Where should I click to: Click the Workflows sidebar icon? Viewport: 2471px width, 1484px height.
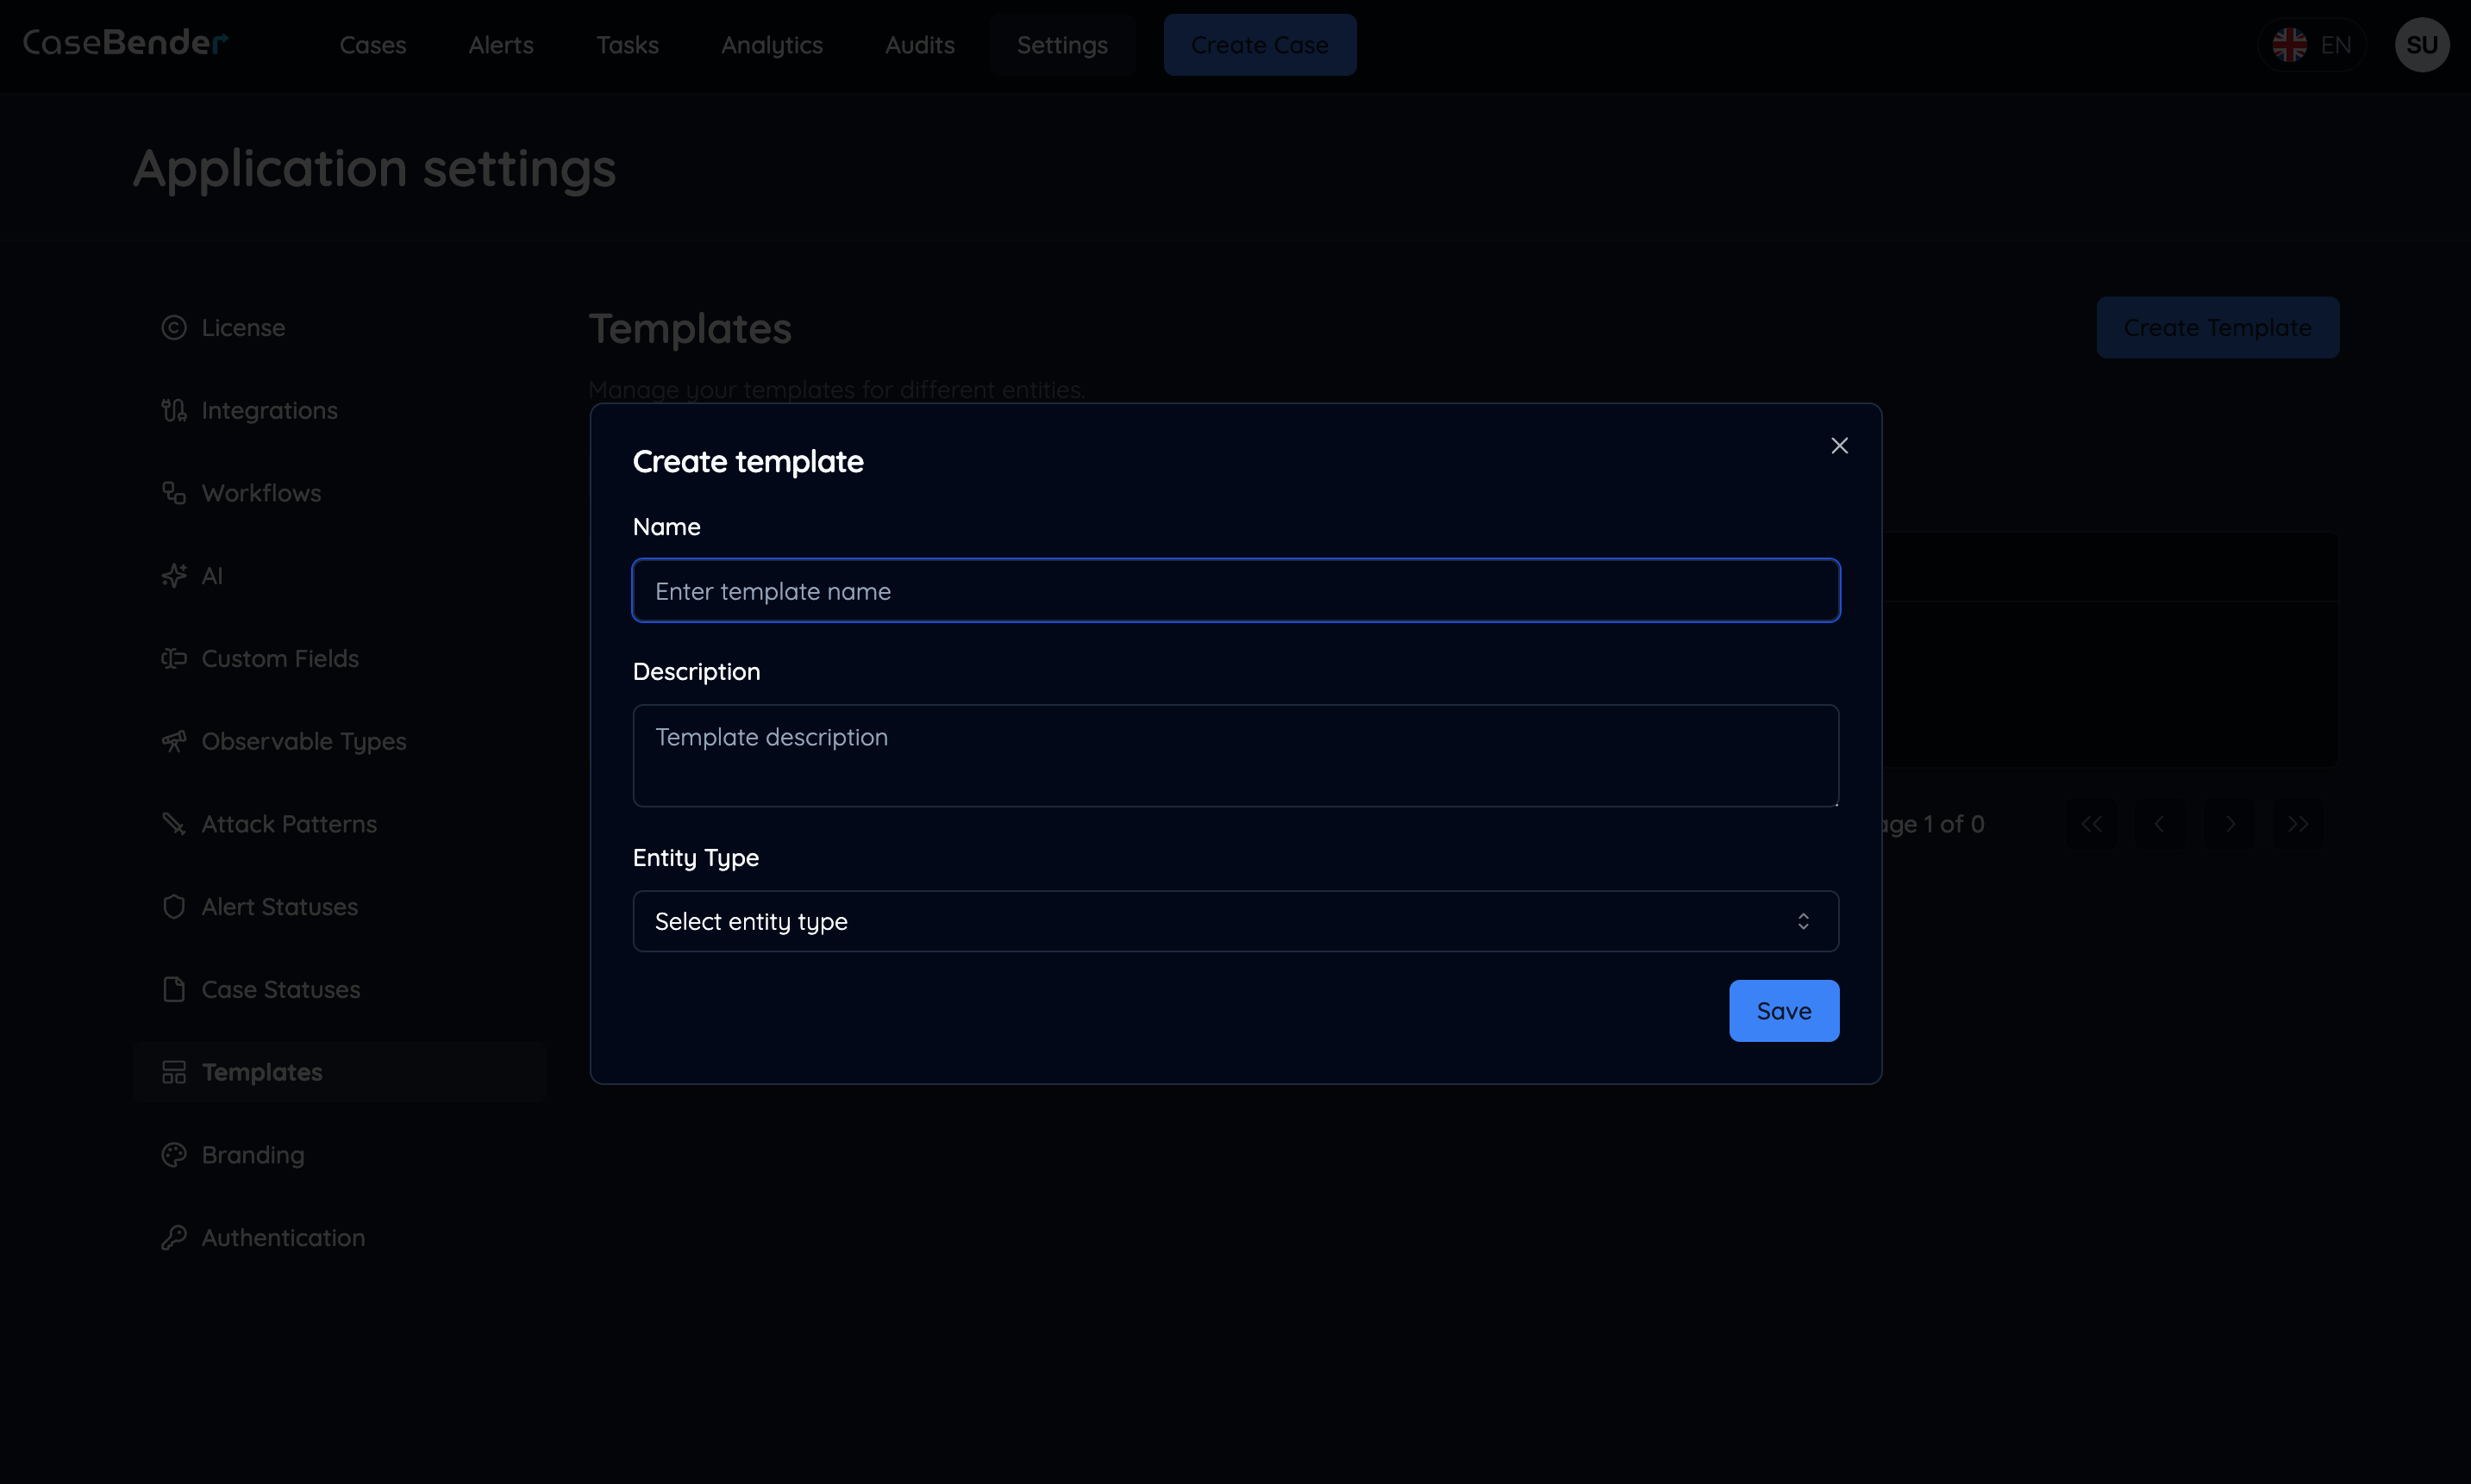tap(174, 492)
